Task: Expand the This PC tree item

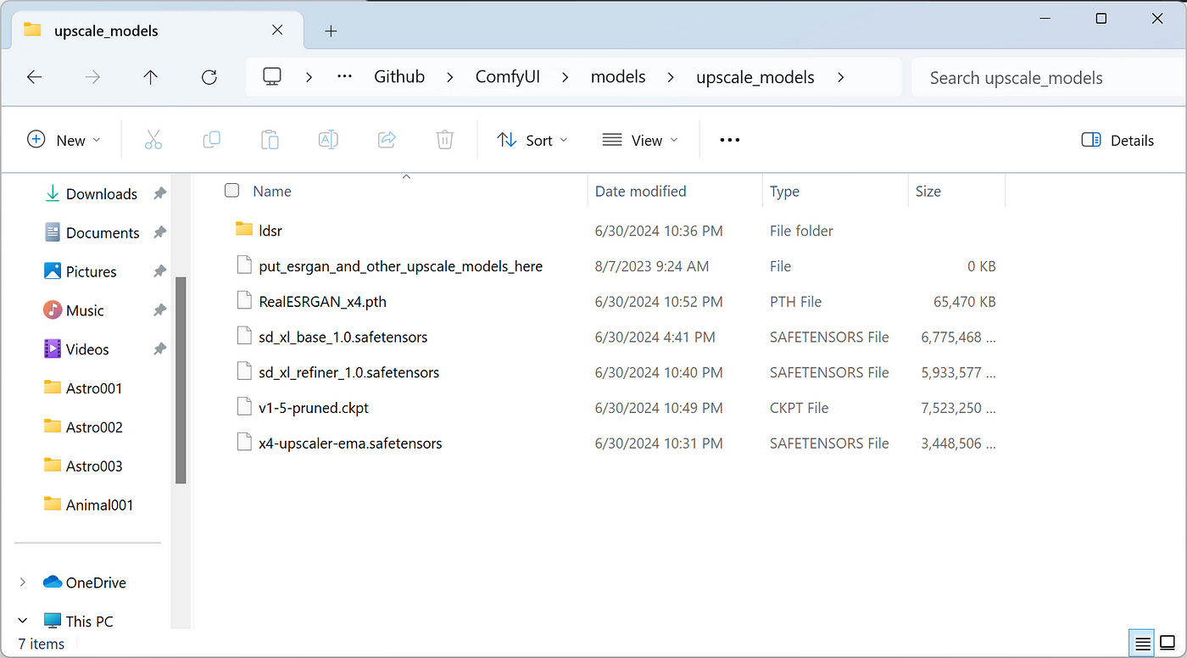Action: 22,621
